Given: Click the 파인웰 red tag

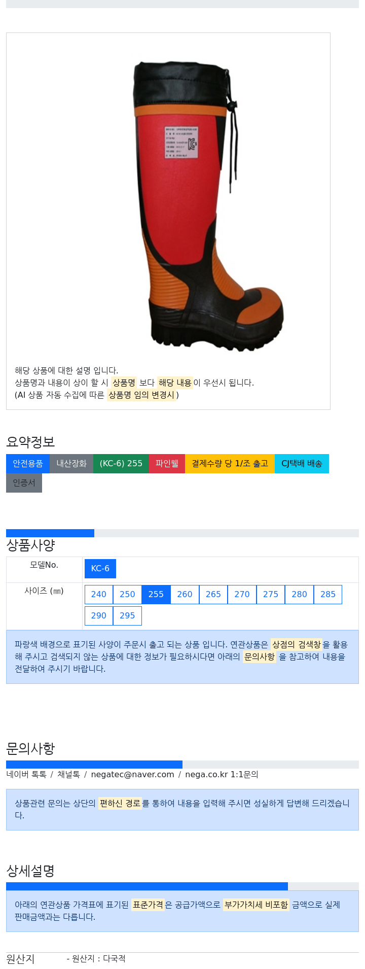Looking at the screenshot, I should tap(167, 464).
